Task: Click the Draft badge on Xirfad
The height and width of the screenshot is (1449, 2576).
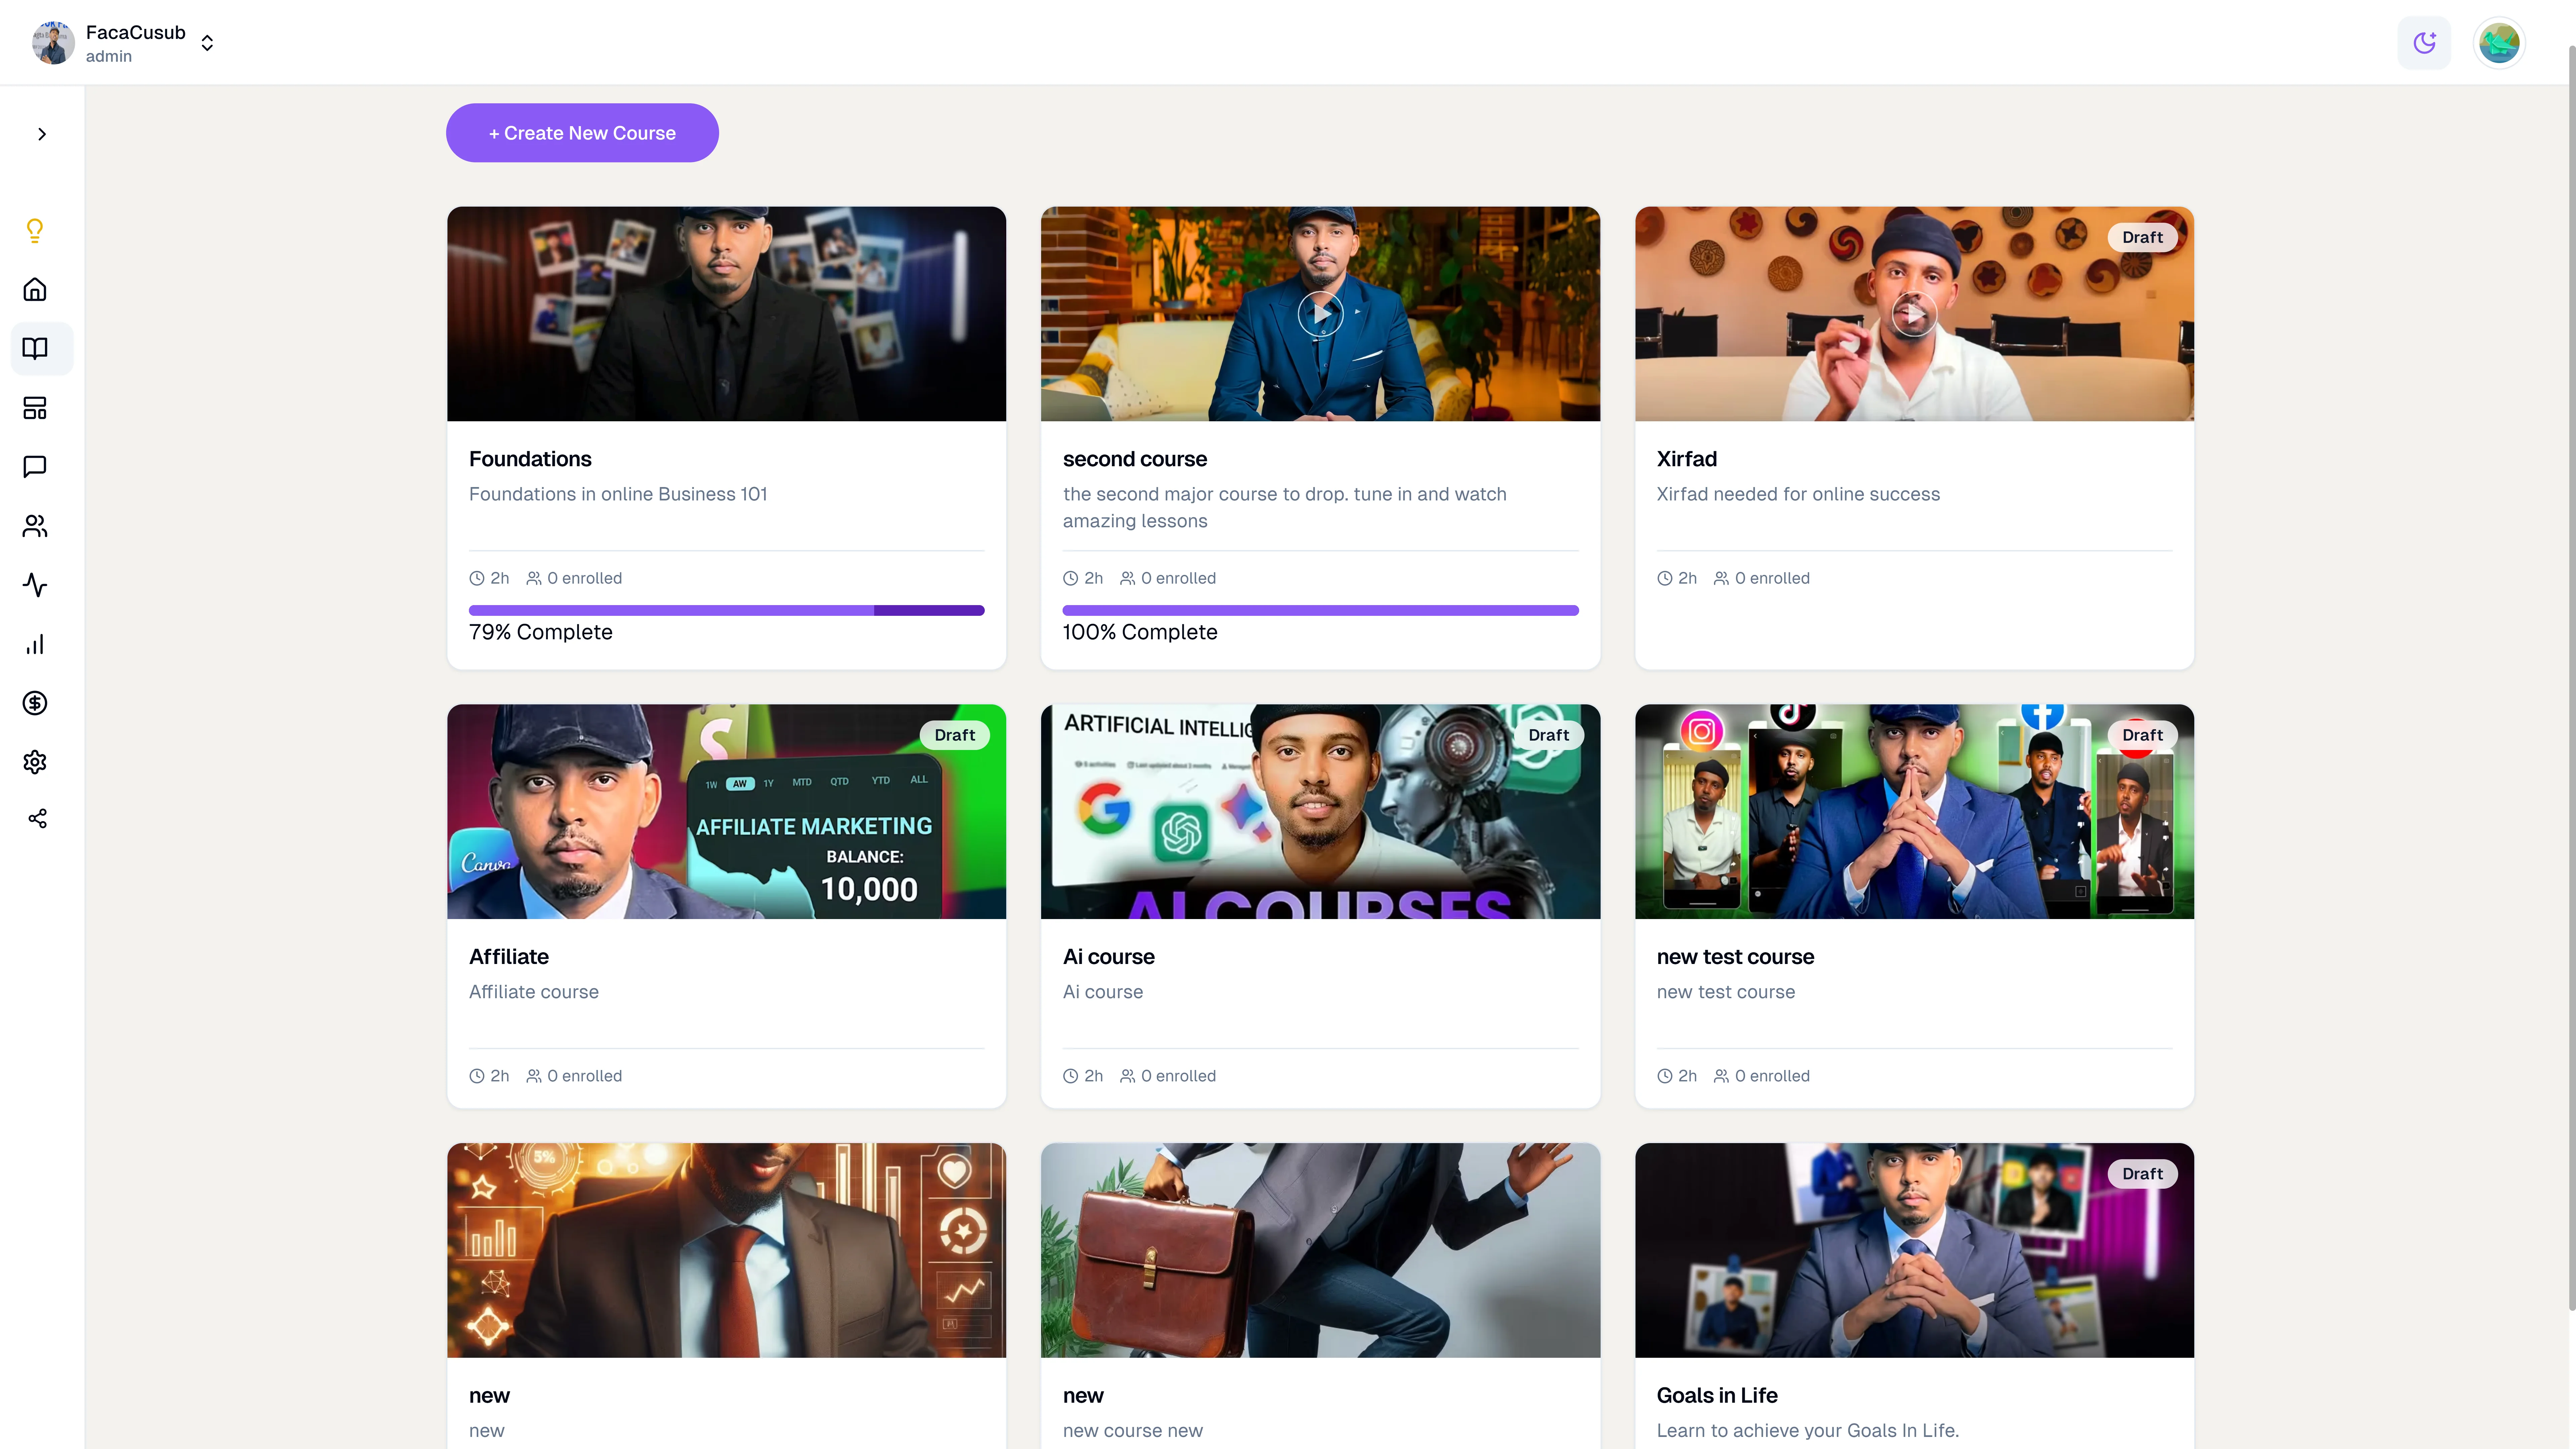Action: pos(2142,237)
